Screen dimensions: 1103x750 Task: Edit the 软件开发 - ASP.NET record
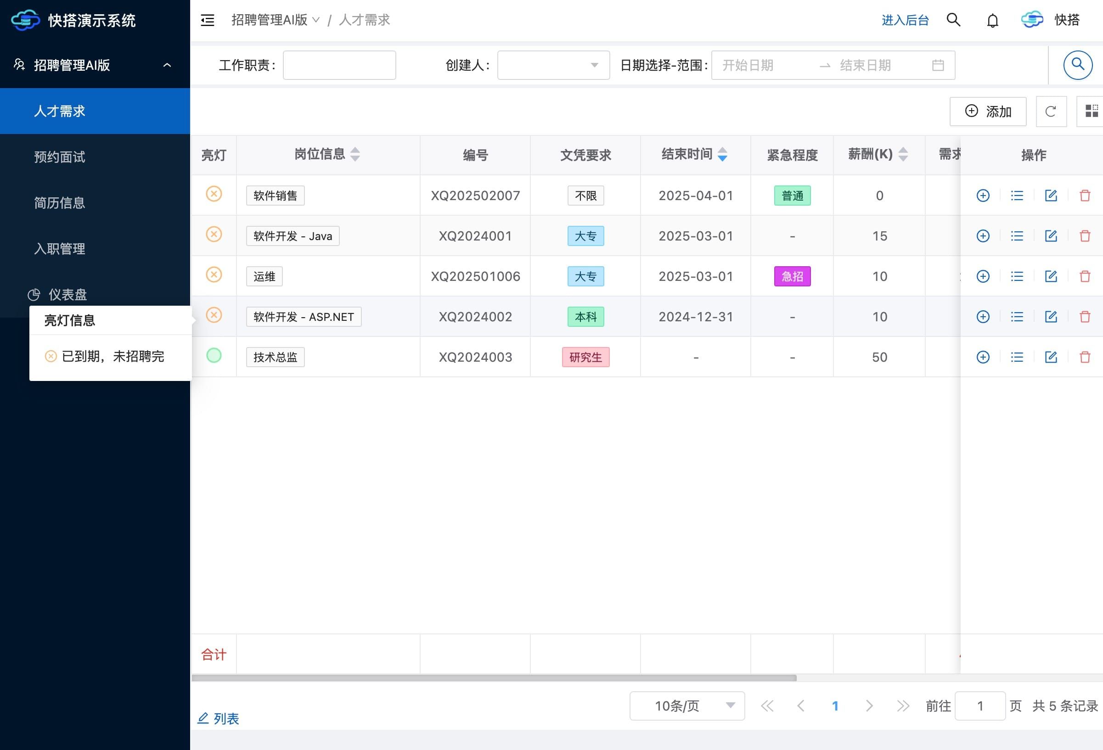1051,316
